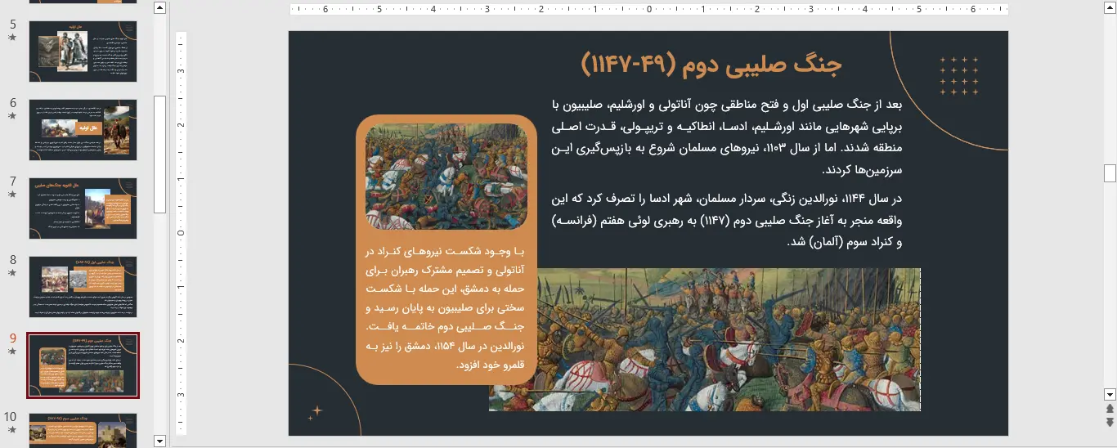Screen dimensions: 1117x448
Task: Click the horizontal ruler above the slide
Action: (x=649, y=11)
